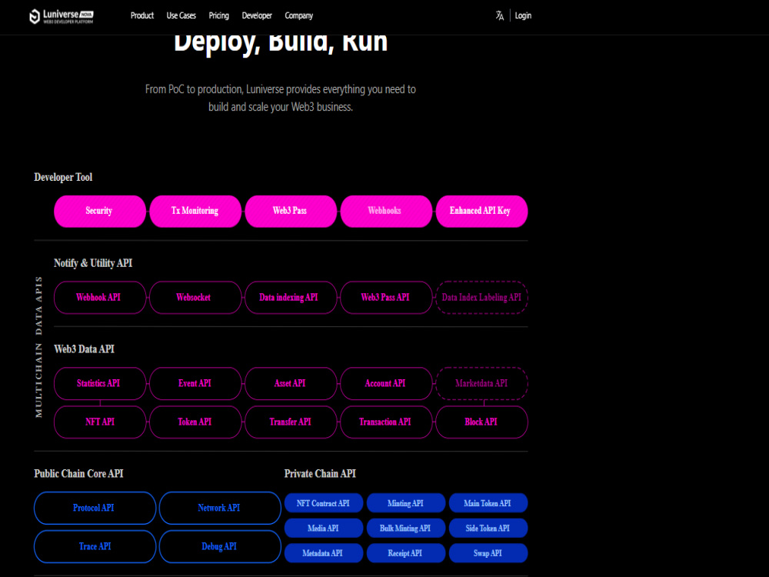Open the Event API item
This screenshot has width=769, height=577.
195,383
